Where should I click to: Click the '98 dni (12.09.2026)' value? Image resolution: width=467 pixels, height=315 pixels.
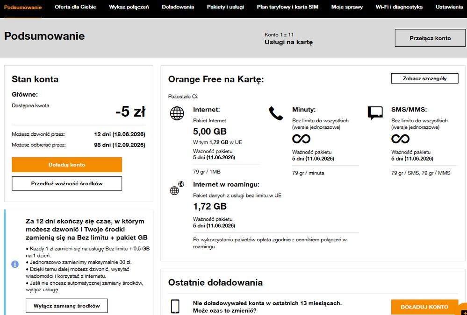tap(120, 145)
